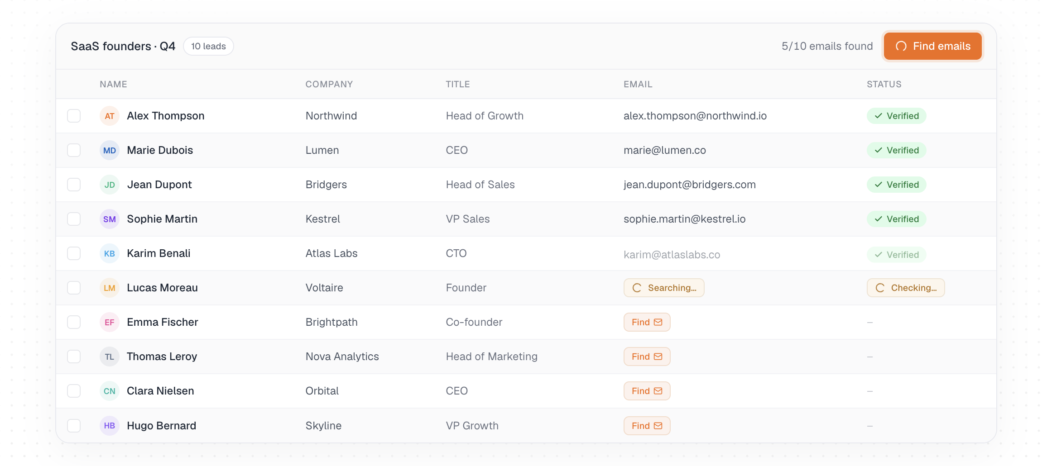Click the 10 leads badge

[x=208, y=46]
